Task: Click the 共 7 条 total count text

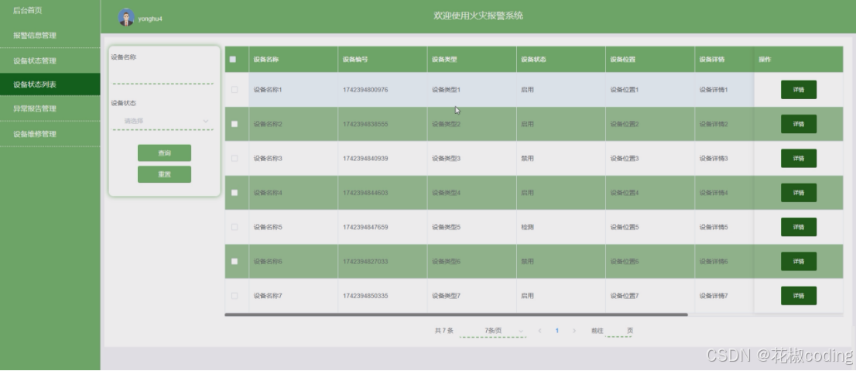Action: (x=443, y=331)
